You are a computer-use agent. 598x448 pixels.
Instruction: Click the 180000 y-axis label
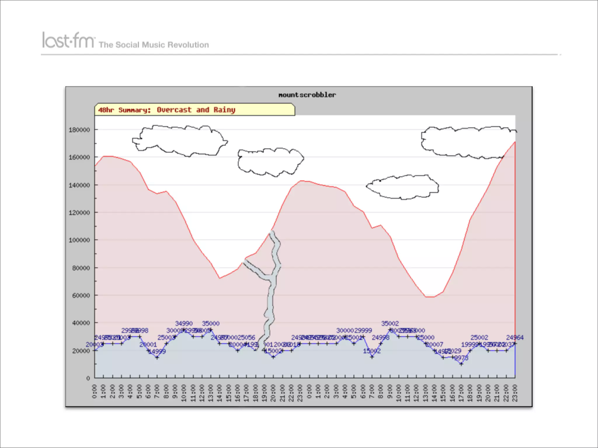79,130
